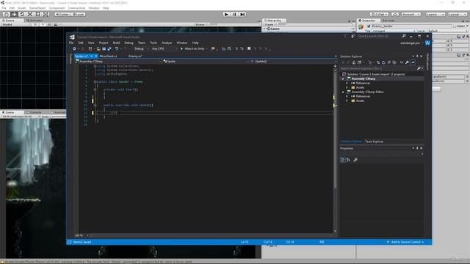
Task: Select Unity Rect transform tool
Action: coord(37,15)
